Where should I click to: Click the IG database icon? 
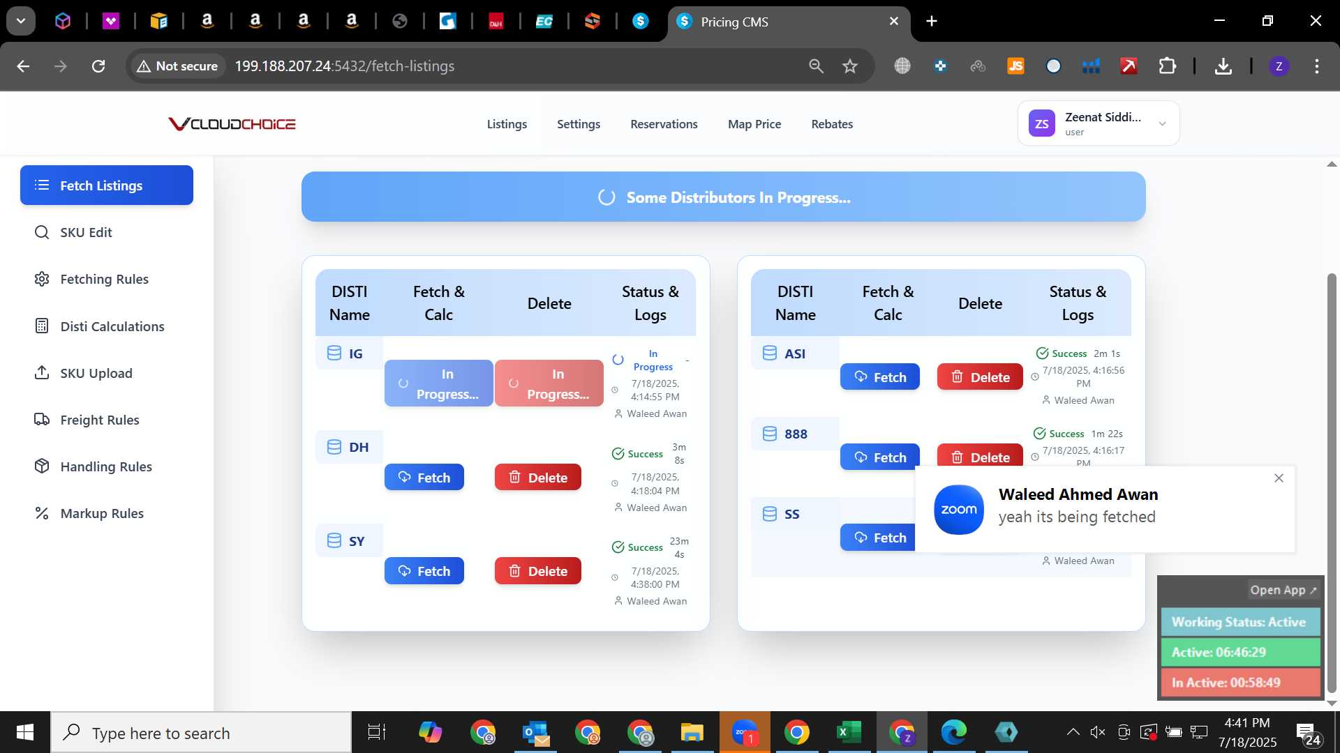tap(334, 353)
